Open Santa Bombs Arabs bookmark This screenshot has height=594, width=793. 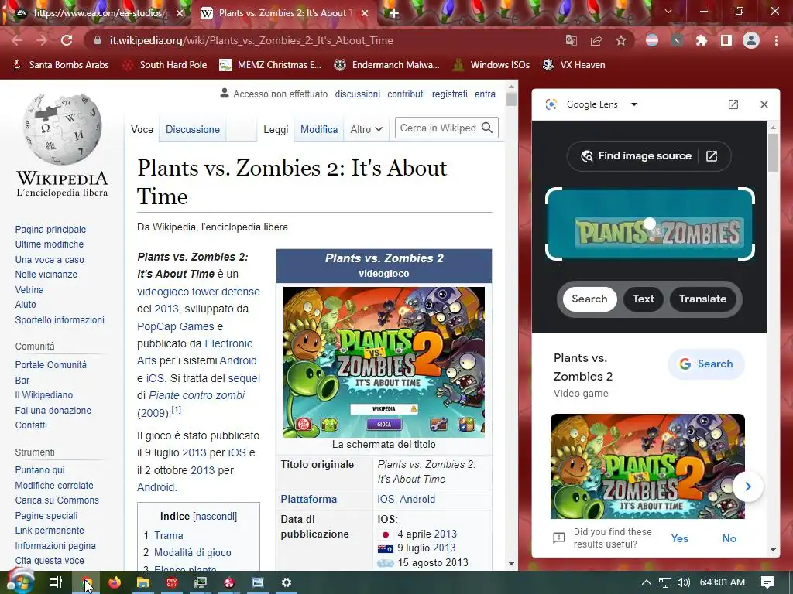point(61,65)
